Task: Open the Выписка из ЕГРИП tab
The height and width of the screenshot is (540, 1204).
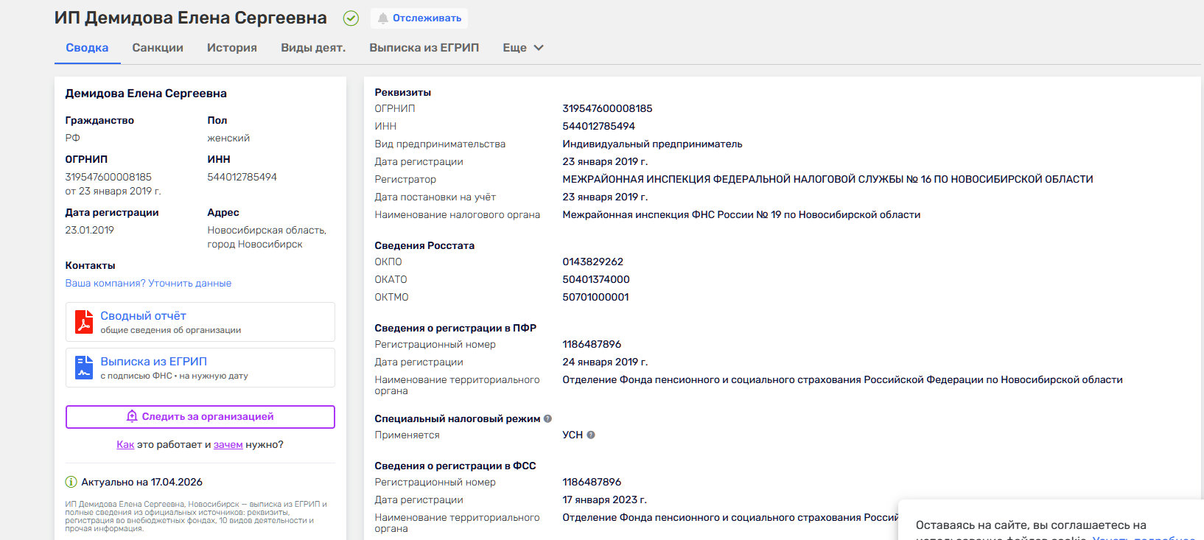Action: pos(424,48)
